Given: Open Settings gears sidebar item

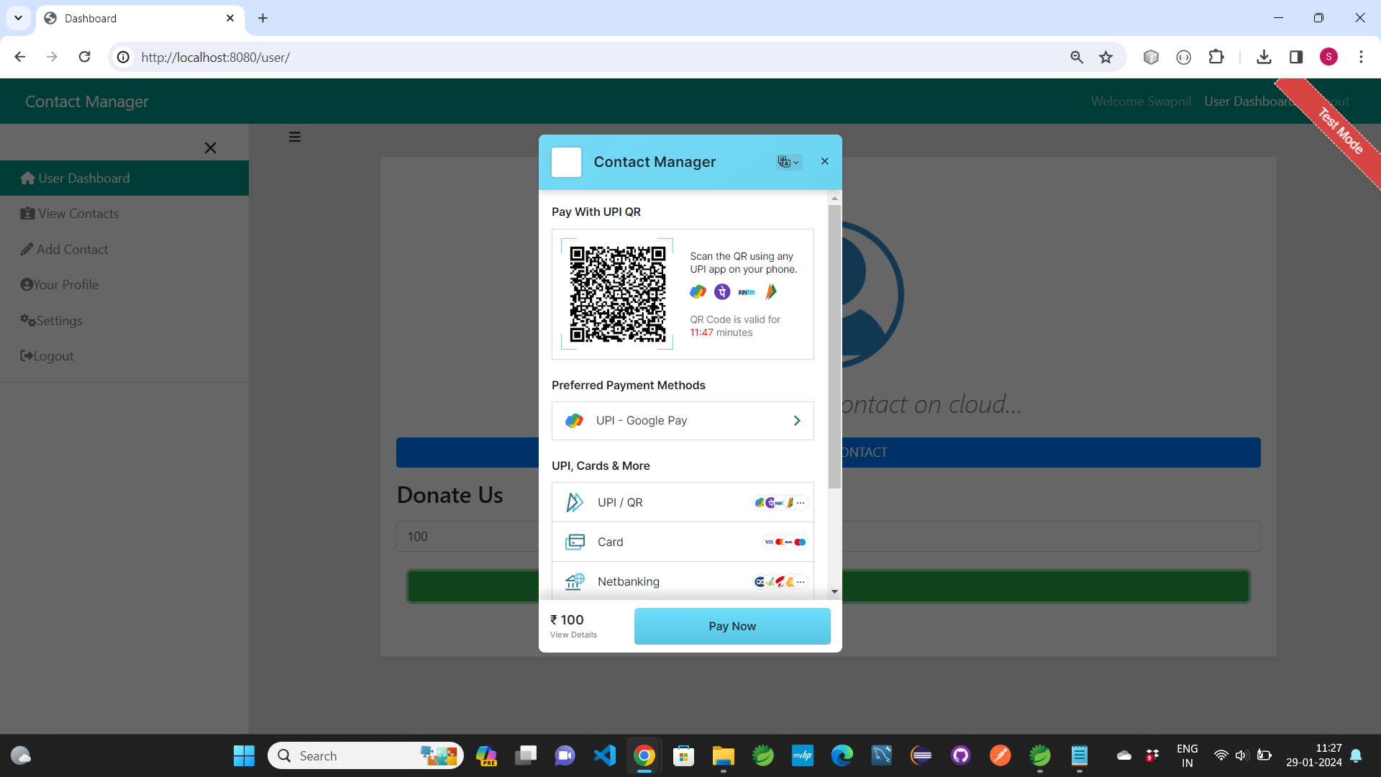Looking at the screenshot, I should pos(59,320).
